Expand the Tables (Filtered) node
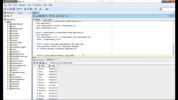 (8, 24)
